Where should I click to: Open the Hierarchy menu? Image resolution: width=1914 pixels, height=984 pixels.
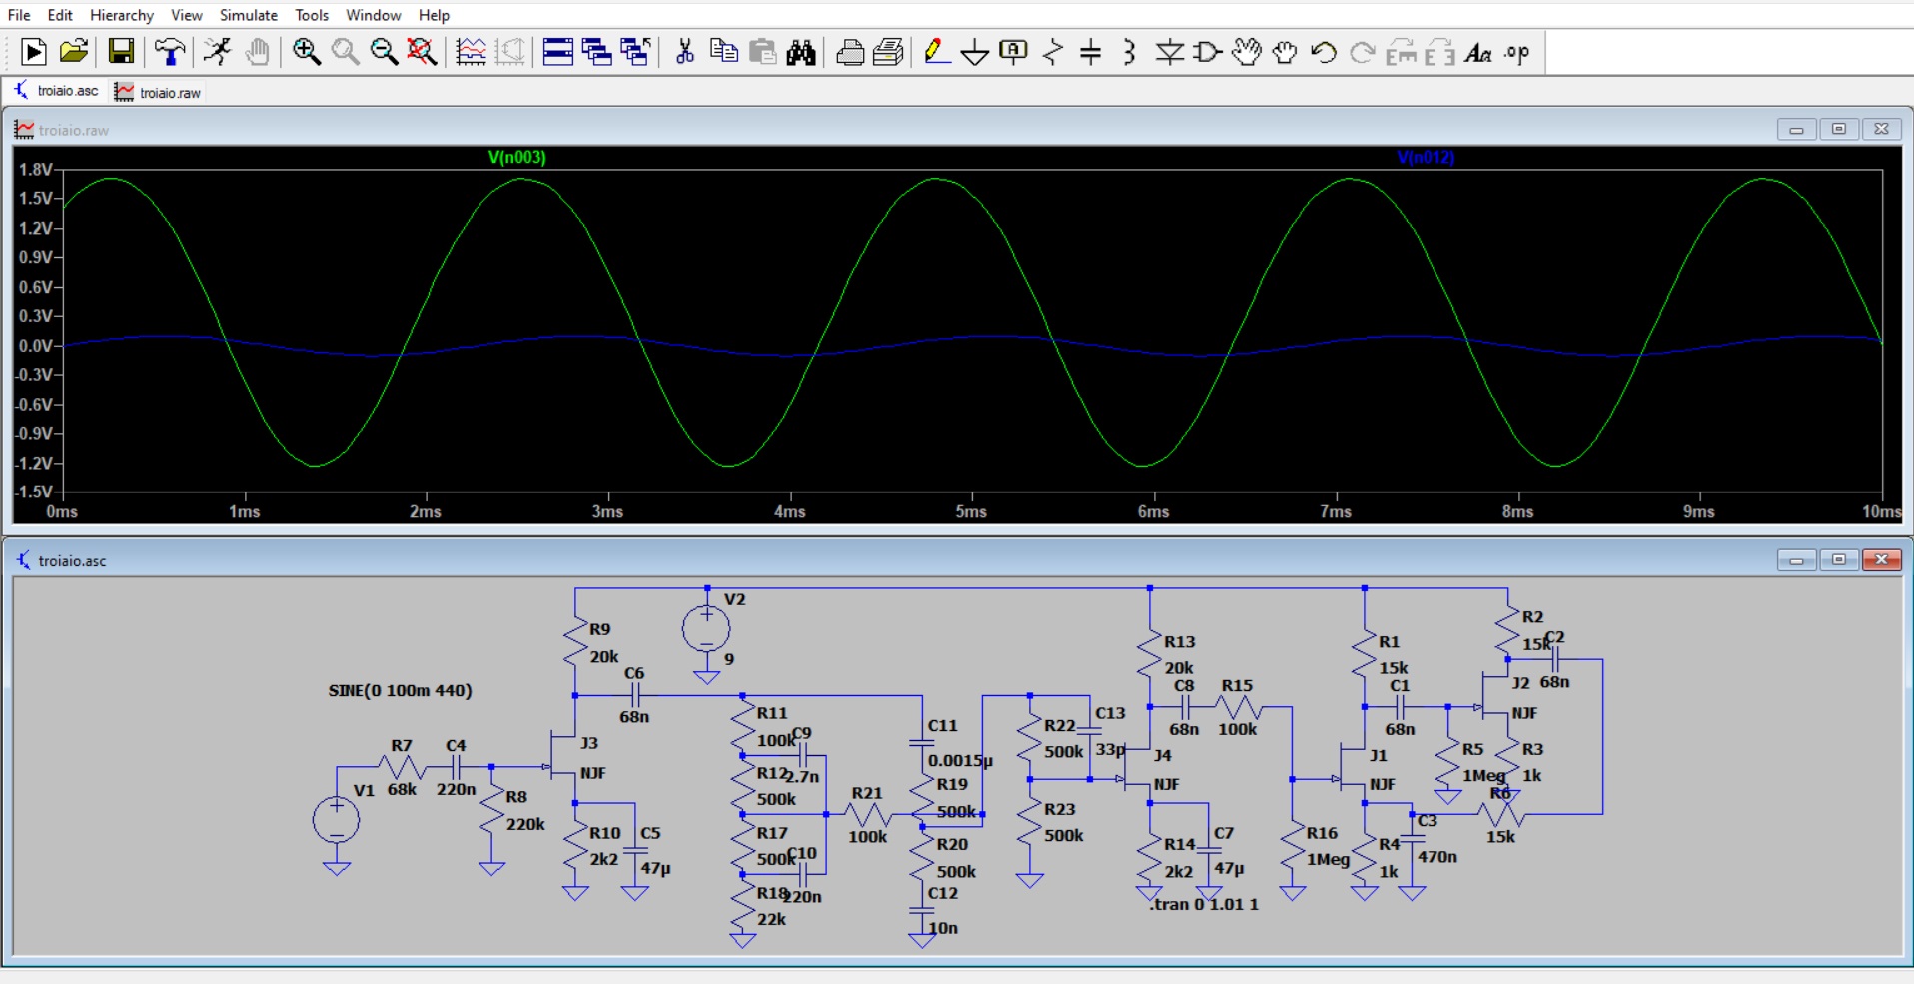click(x=121, y=15)
